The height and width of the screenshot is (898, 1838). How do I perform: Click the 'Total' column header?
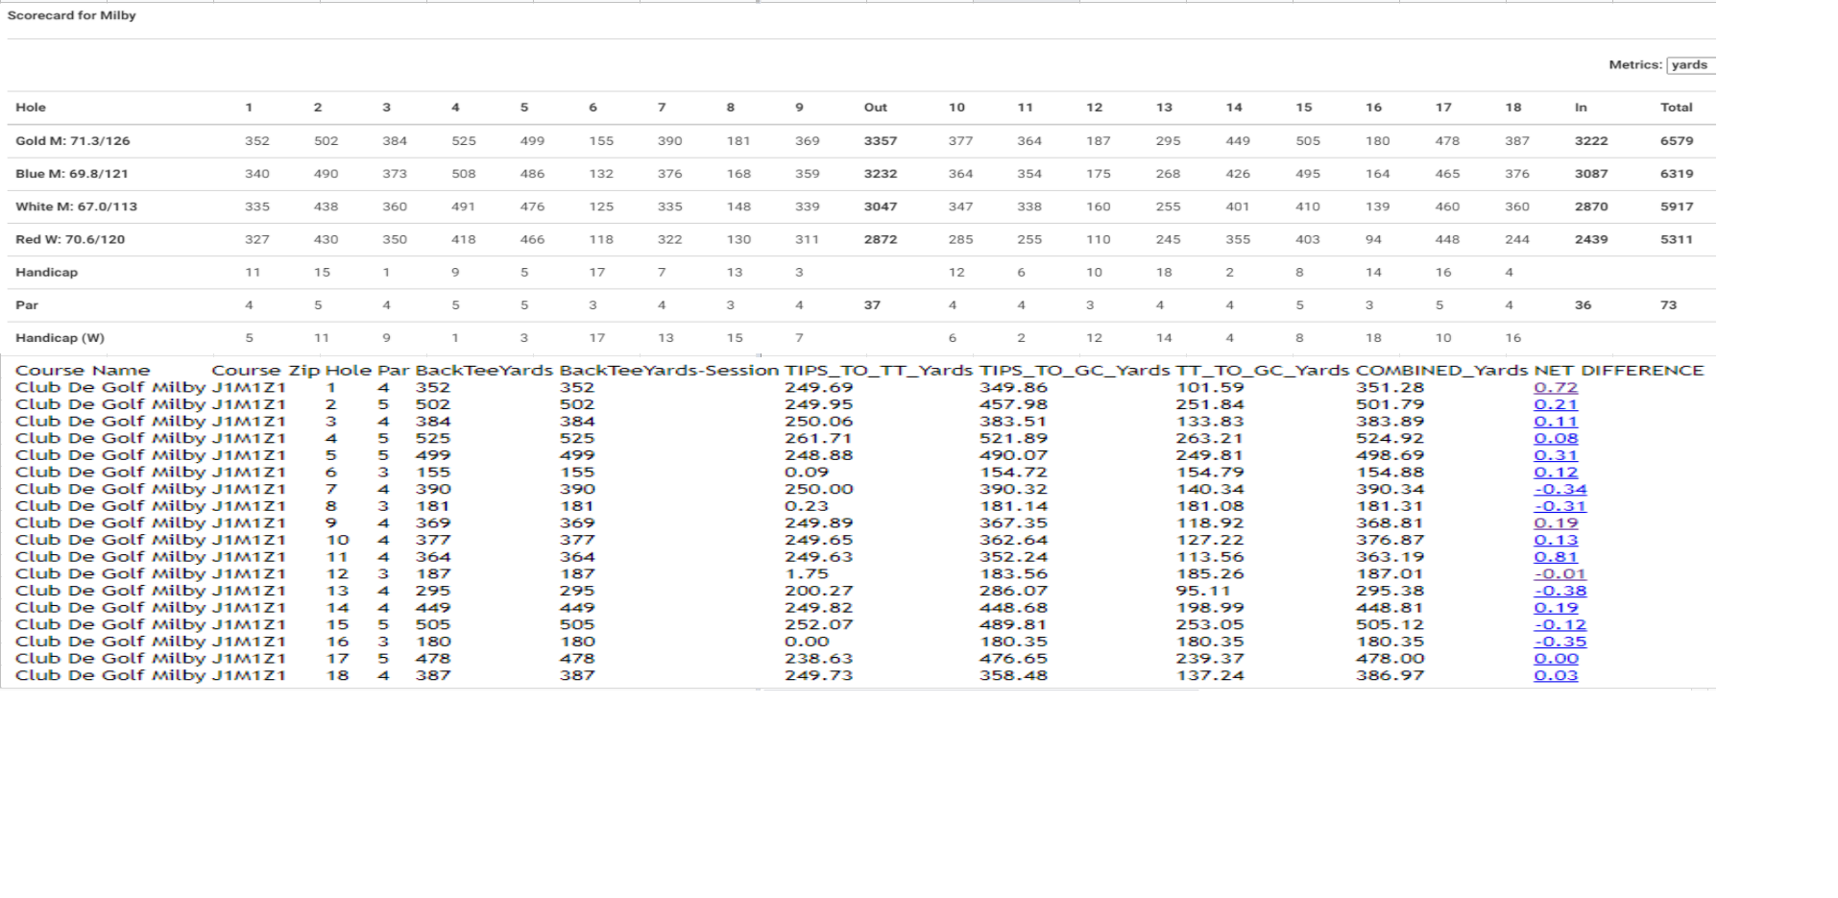[x=1677, y=108]
